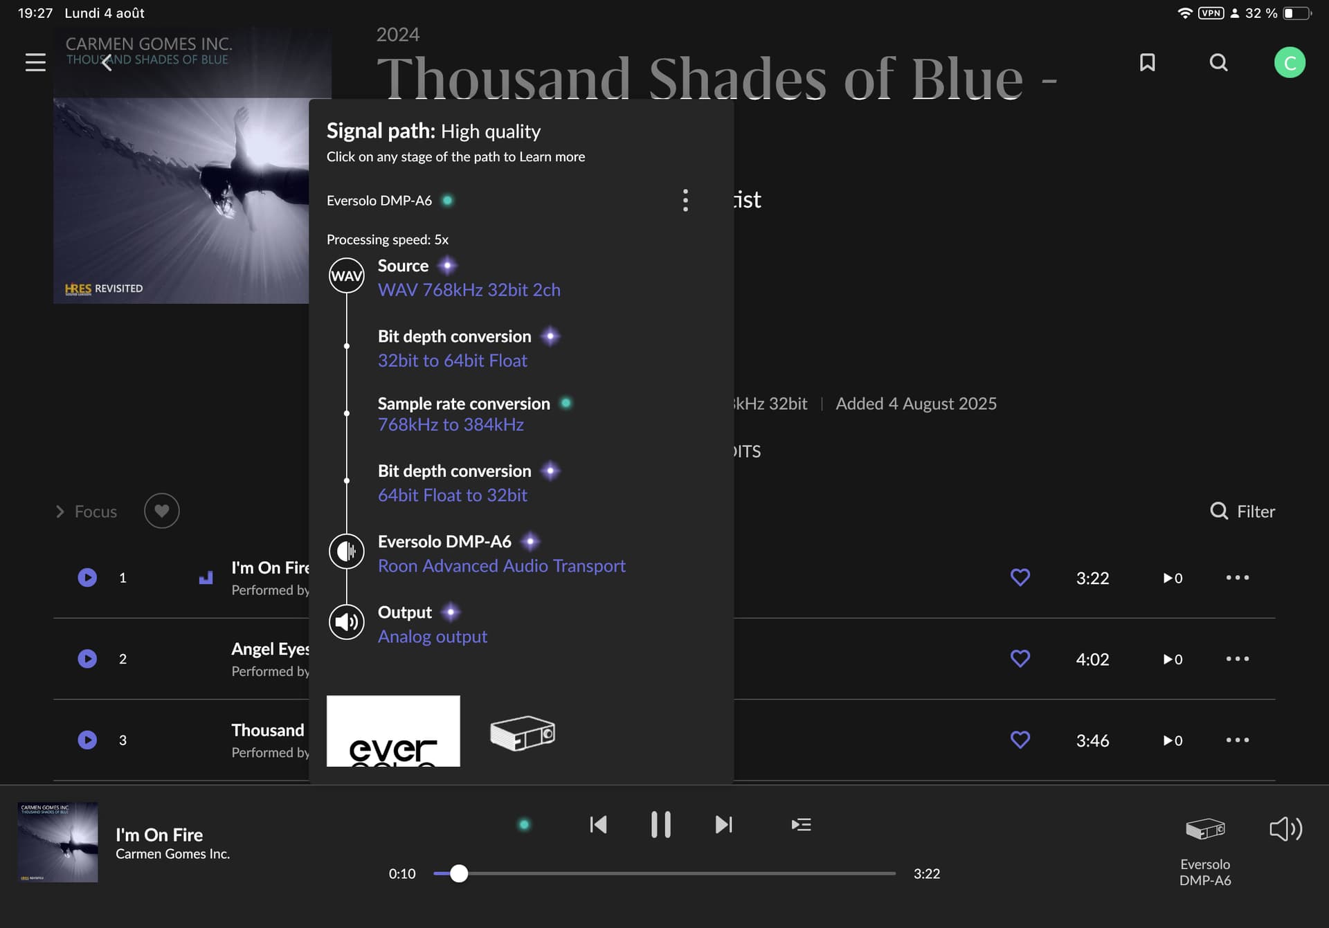
Task: Click Roon Advanced Audio Transport link
Action: click(x=501, y=566)
